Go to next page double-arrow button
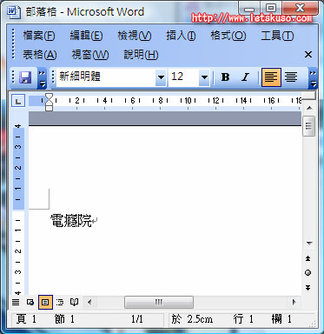Screen dimensions: 324x334 point(308,287)
